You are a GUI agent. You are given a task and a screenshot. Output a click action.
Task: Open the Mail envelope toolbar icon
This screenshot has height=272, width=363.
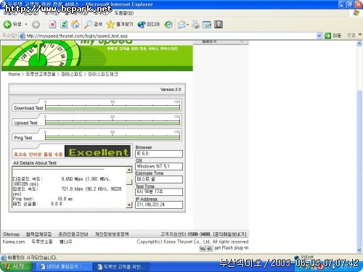pos(182,24)
